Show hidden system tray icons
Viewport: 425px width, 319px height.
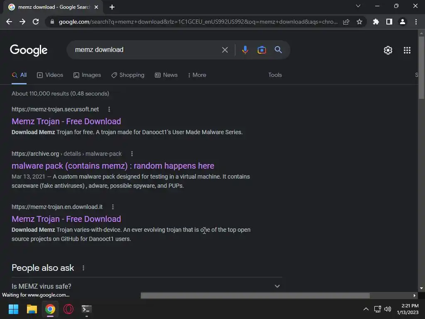[366, 309]
